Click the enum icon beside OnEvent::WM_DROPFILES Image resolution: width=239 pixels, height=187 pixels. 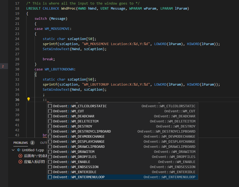(x=50, y=157)
